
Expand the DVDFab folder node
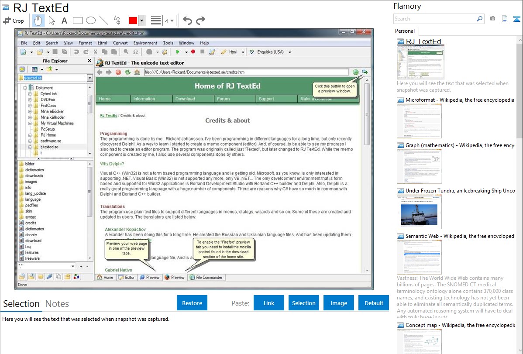click(x=30, y=100)
